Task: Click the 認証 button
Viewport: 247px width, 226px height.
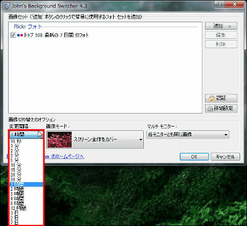Action: [x=221, y=98]
